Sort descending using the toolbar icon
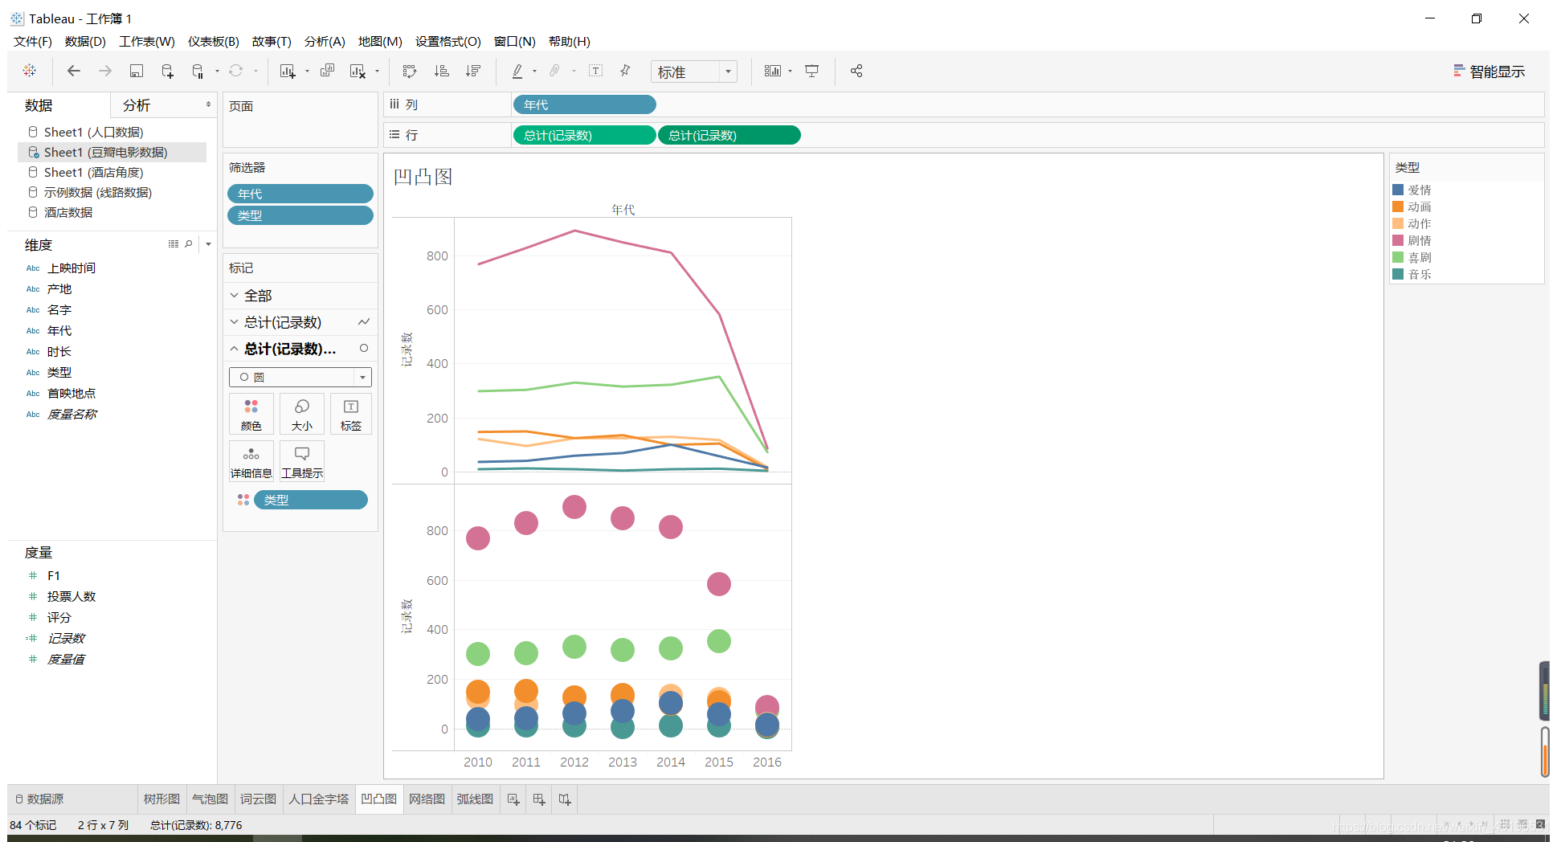The image size is (1557, 842). 473,71
